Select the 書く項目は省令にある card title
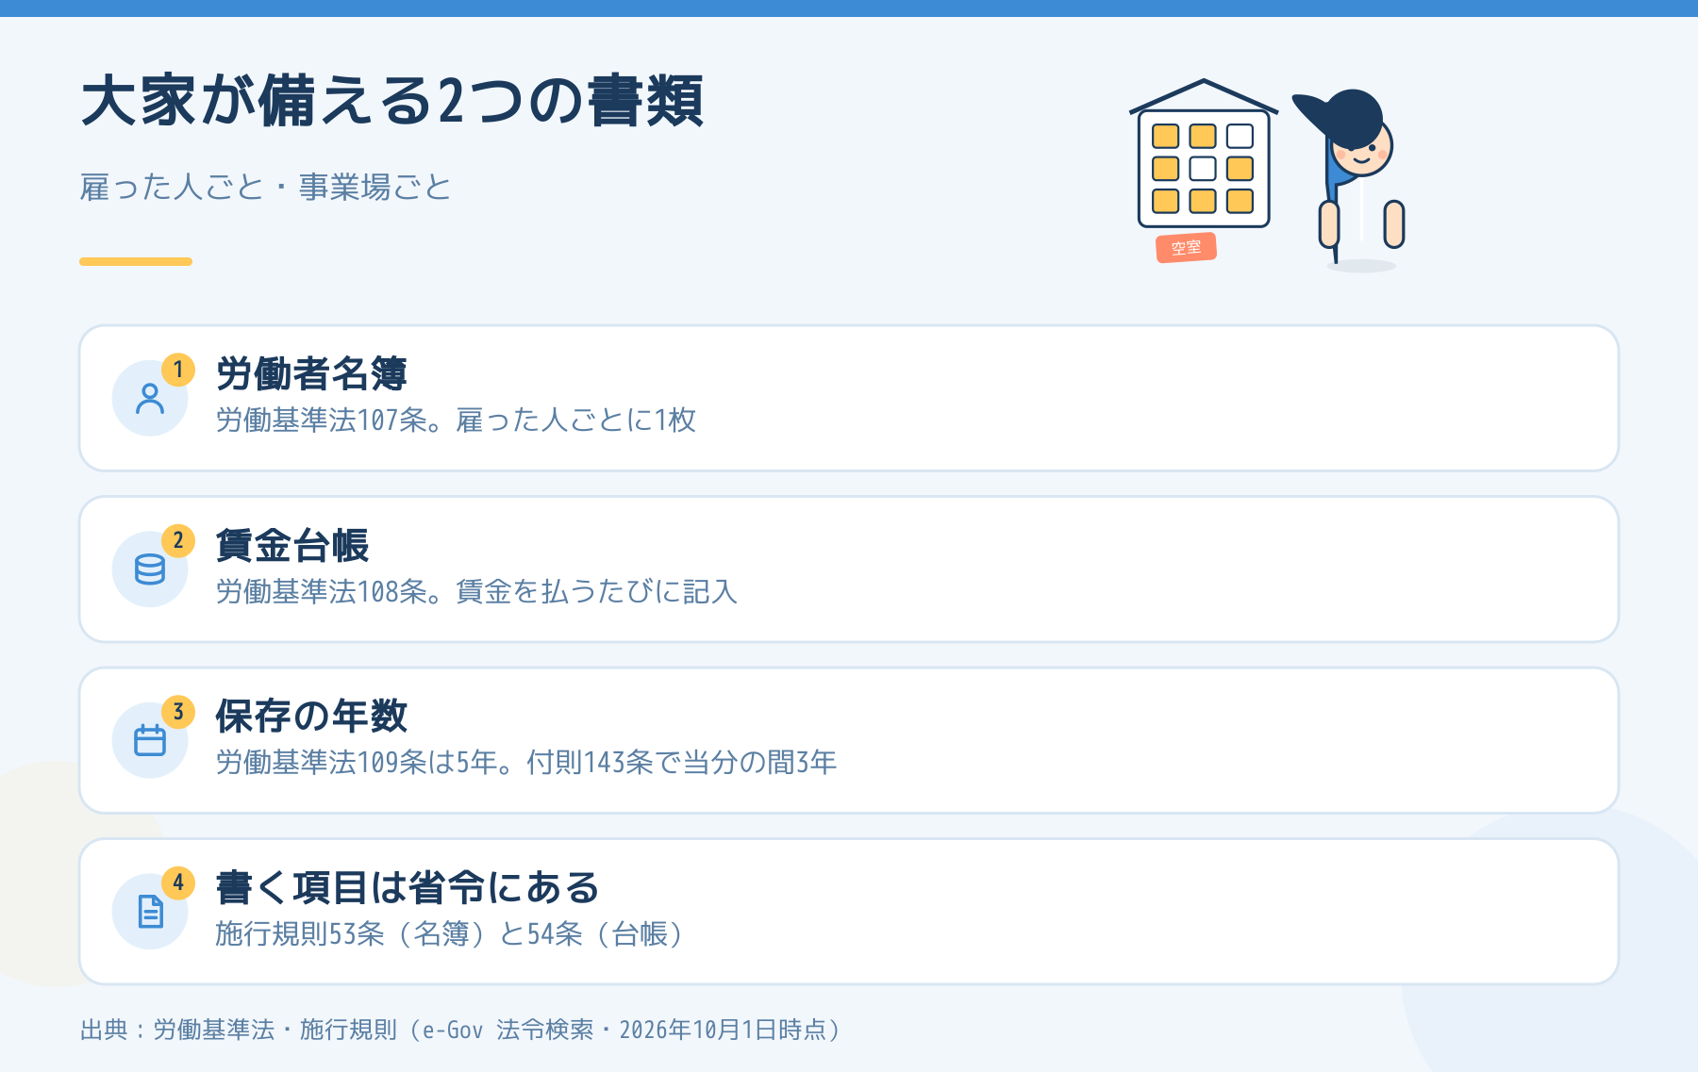Image resolution: width=1698 pixels, height=1072 pixels. [x=408, y=888]
